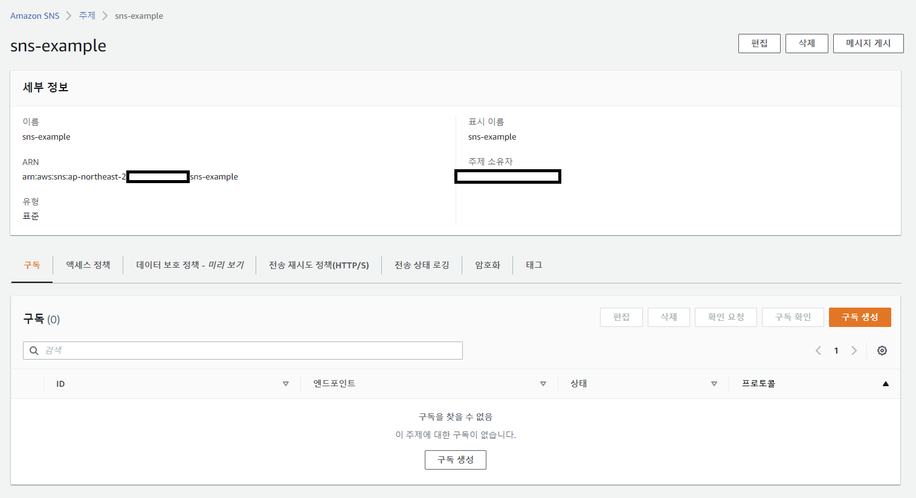Click orange 구독 생성 button
The height and width of the screenshot is (498, 916).
click(x=860, y=317)
